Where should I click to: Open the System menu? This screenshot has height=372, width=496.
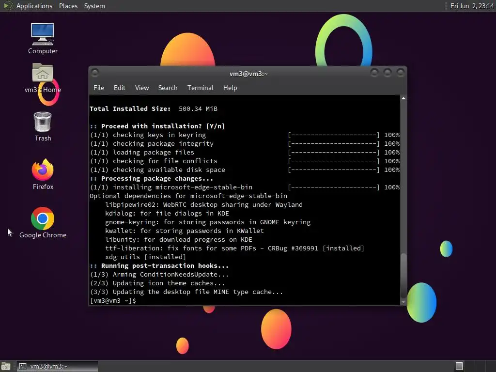[94, 6]
